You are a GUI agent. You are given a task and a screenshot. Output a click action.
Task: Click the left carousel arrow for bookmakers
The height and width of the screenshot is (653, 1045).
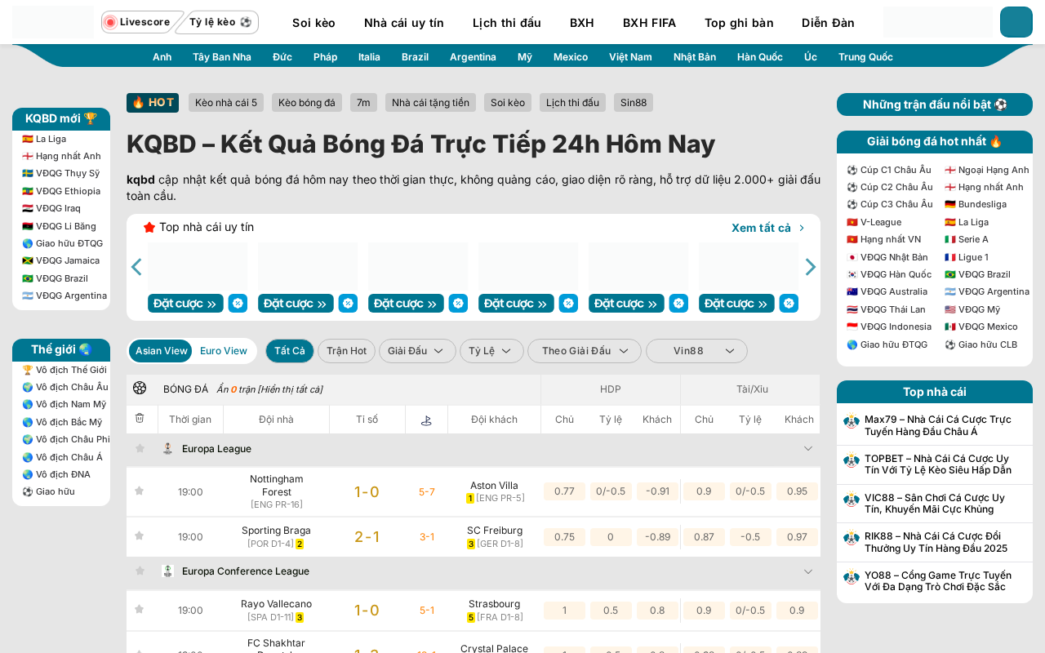(136, 267)
